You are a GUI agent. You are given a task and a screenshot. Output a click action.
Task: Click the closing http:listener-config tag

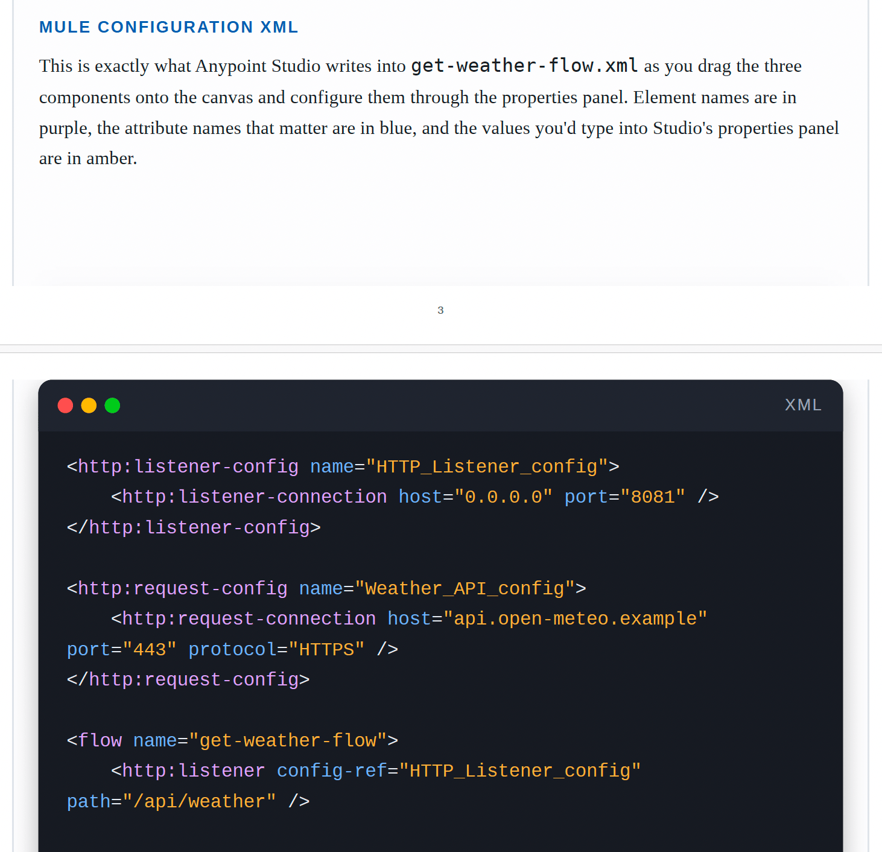click(x=194, y=527)
